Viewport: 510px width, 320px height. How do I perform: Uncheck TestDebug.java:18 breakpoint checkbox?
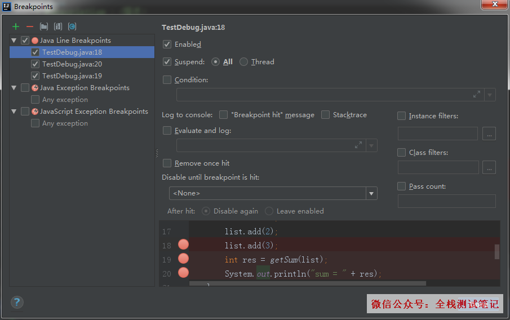(x=35, y=52)
